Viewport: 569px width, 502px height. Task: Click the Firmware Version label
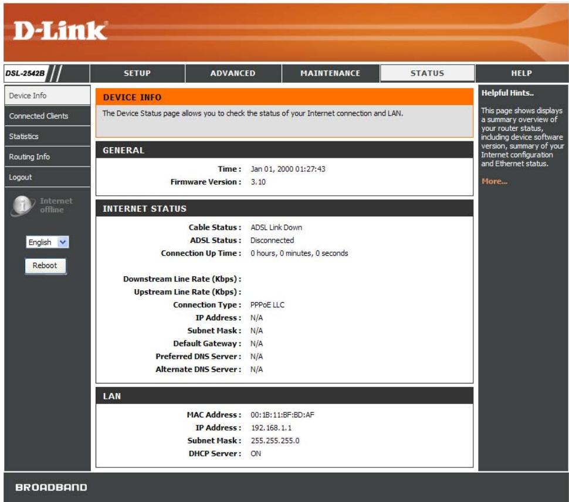206,182
